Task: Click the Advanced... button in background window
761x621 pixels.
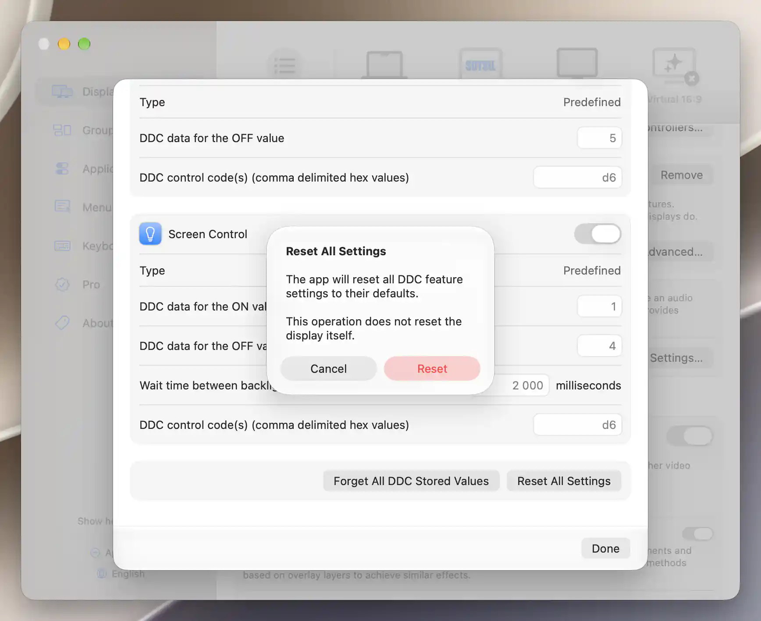Action: [x=680, y=252]
